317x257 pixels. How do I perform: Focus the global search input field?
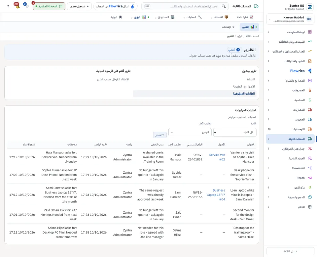185,6
